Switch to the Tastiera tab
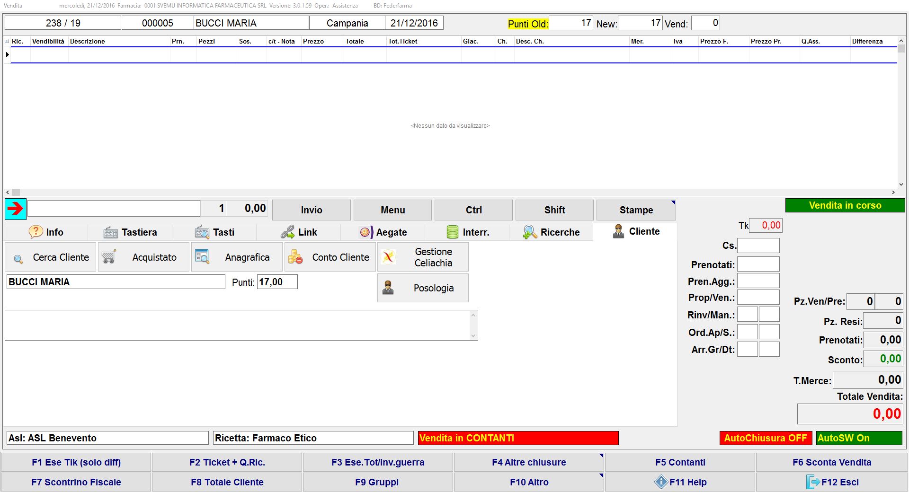 tap(130, 232)
